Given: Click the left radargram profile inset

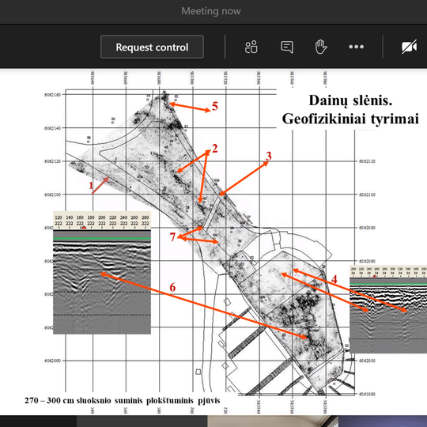Looking at the screenshot, I should [102, 272].
